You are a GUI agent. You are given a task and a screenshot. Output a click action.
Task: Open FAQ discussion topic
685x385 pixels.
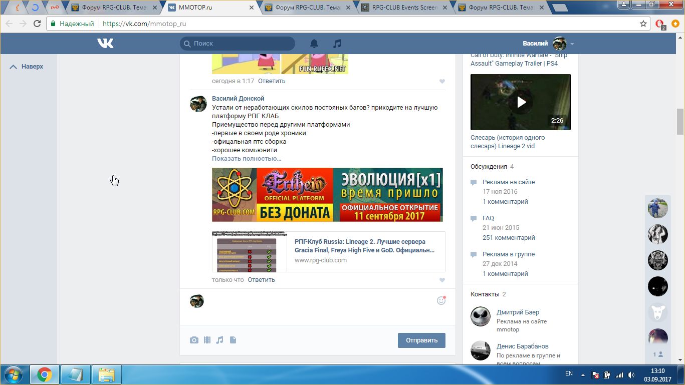pyautogui.click(x=488, y=218)
